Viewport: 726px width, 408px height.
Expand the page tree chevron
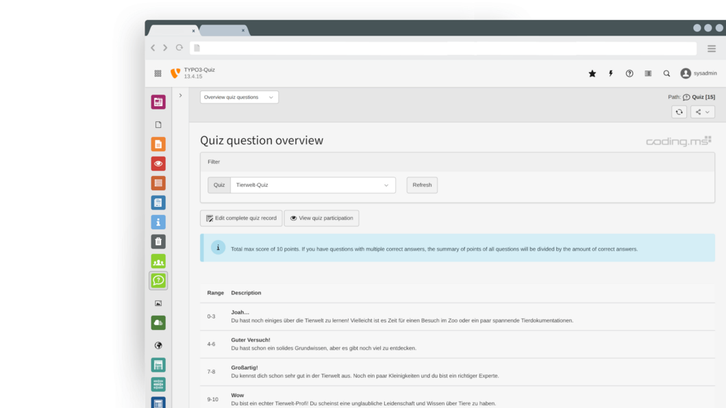click(x=181, y=96)
